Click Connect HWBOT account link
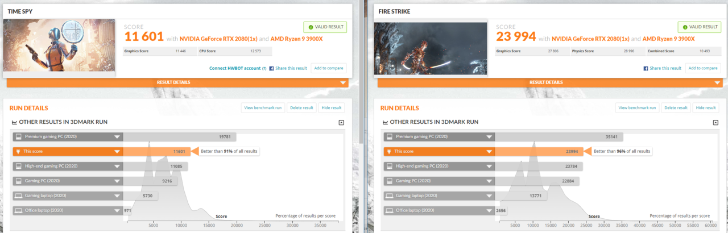The height and width of the screenshot is (233, 728). click(235, 68)
